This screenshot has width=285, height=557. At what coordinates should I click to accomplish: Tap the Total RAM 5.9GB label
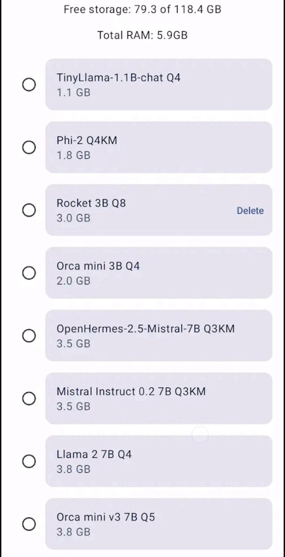(x=142, y=35)
